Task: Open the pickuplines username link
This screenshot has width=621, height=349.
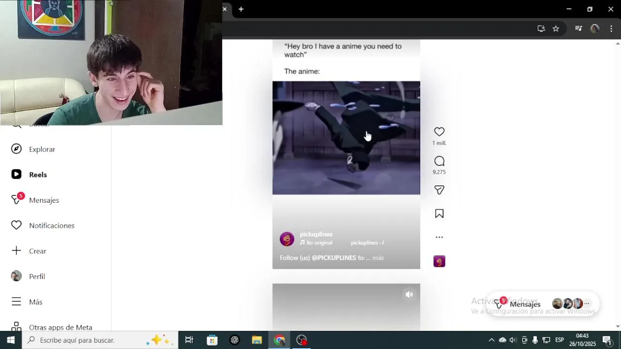Action: coord(316,234)
